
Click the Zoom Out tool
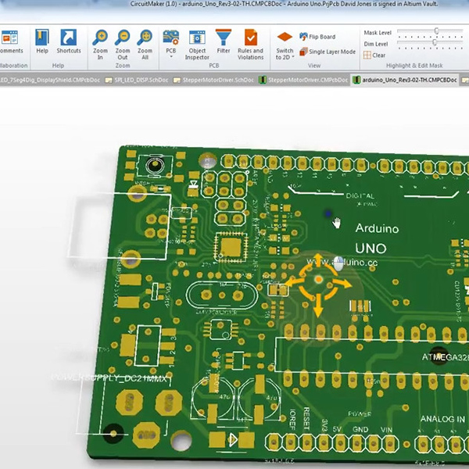123,42
